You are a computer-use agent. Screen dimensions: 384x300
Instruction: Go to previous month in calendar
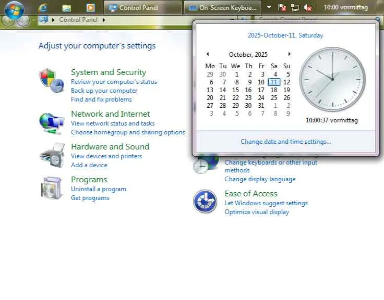pos(208,54)
